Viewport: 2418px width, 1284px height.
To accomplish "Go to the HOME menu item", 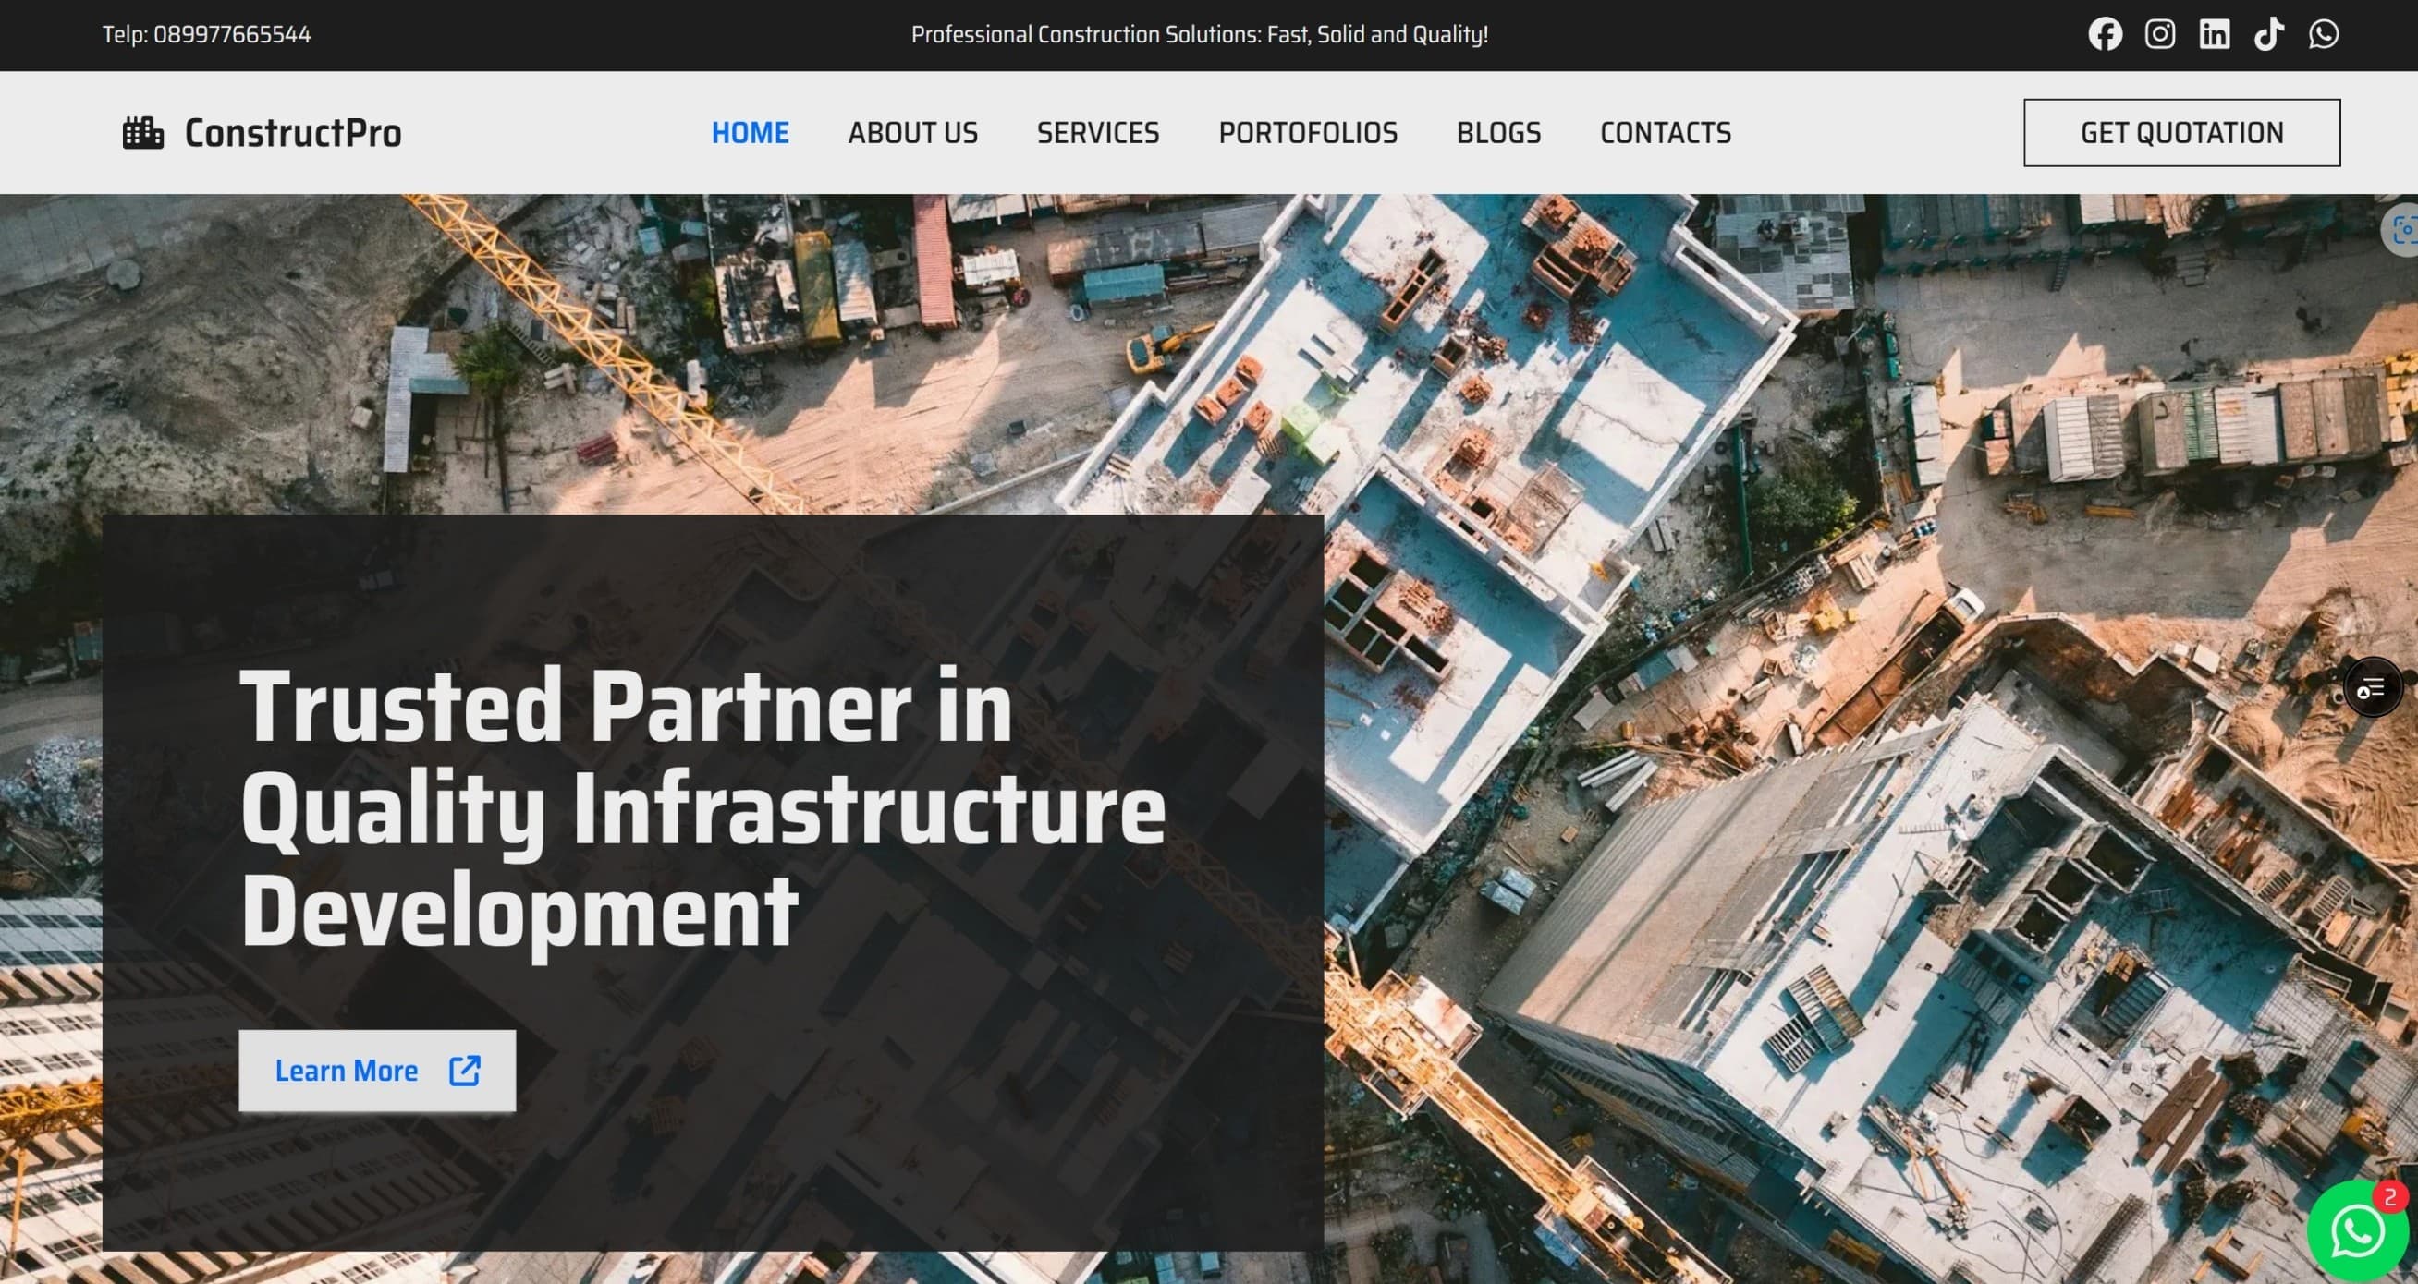I will (x=750, y=133).
